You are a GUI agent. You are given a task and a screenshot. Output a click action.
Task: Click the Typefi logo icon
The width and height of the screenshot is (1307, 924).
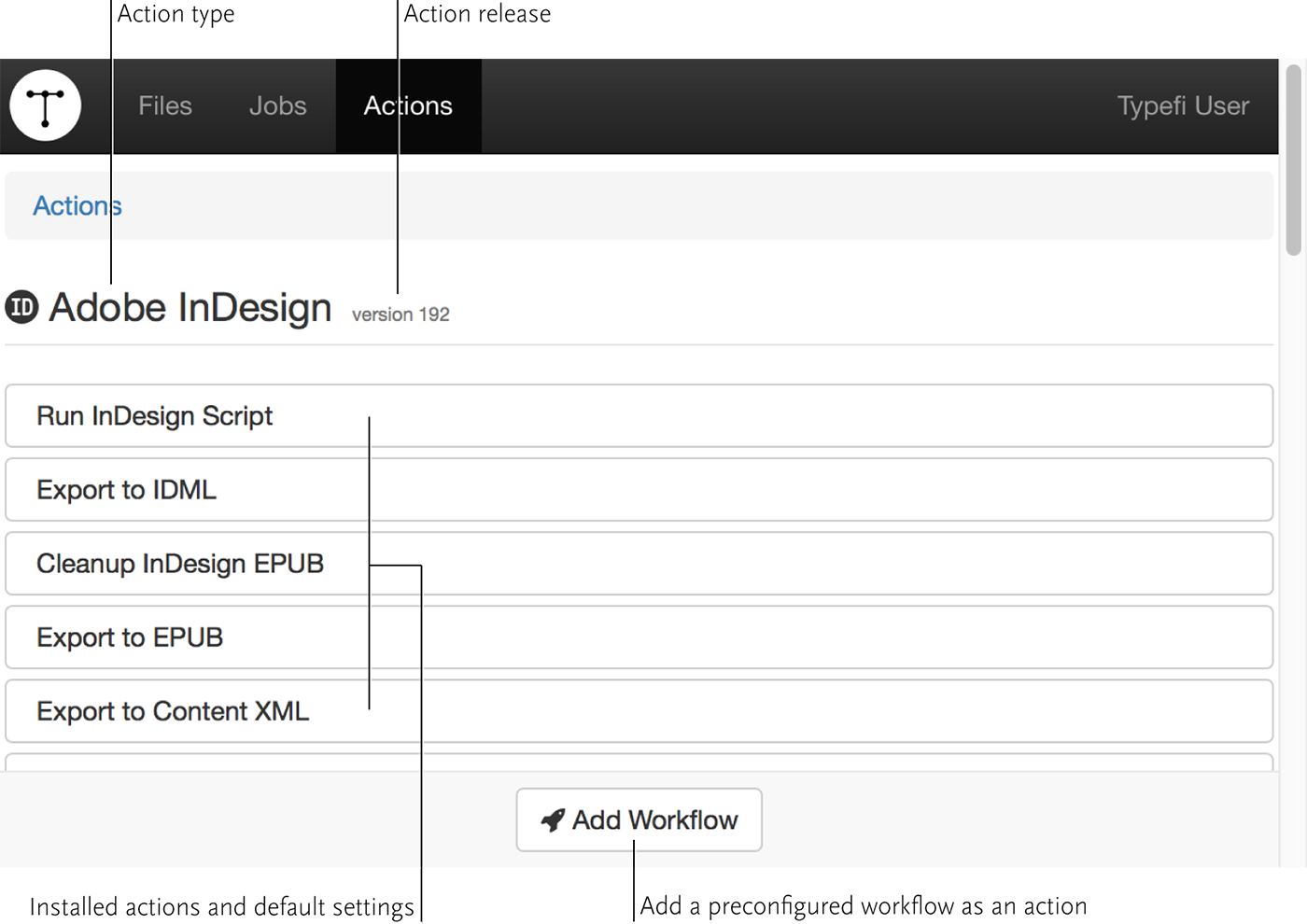(x=46, y=105)
